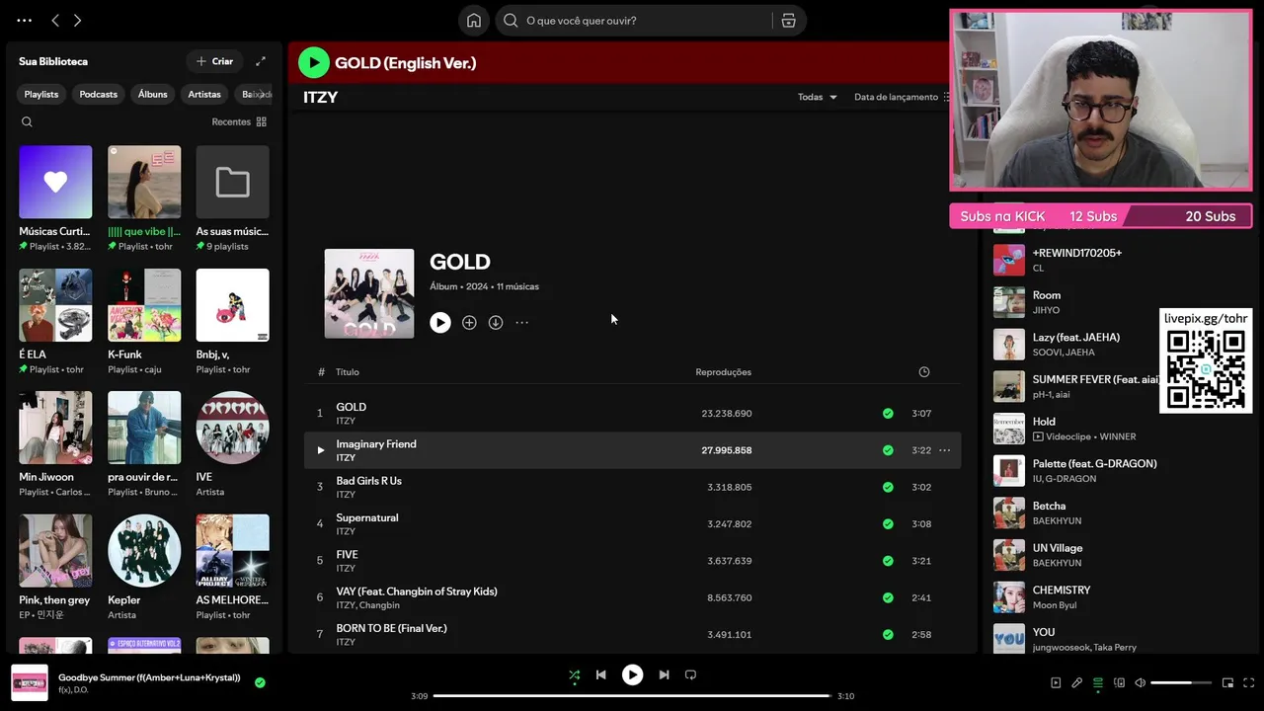Enter full screen mode

tap(1248, 682)
